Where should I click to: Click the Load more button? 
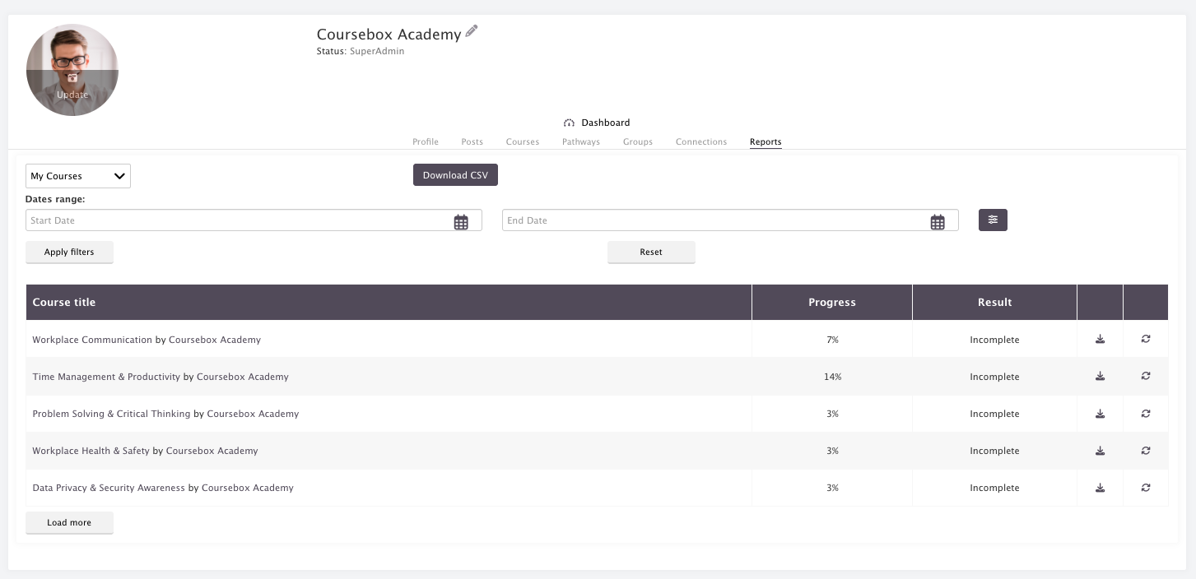coord(69,522)
